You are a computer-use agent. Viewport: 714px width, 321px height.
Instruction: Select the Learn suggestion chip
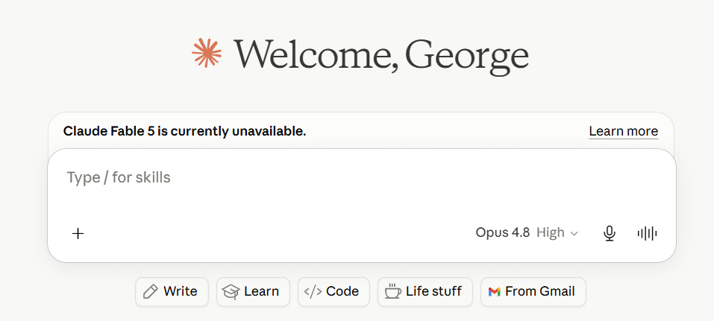(x=253, y=291)
